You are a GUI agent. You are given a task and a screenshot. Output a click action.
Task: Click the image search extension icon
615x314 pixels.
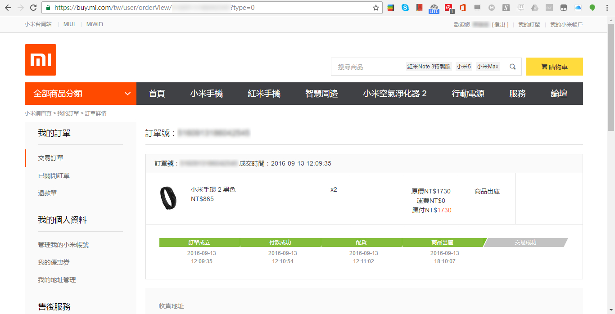coord(520,8)
